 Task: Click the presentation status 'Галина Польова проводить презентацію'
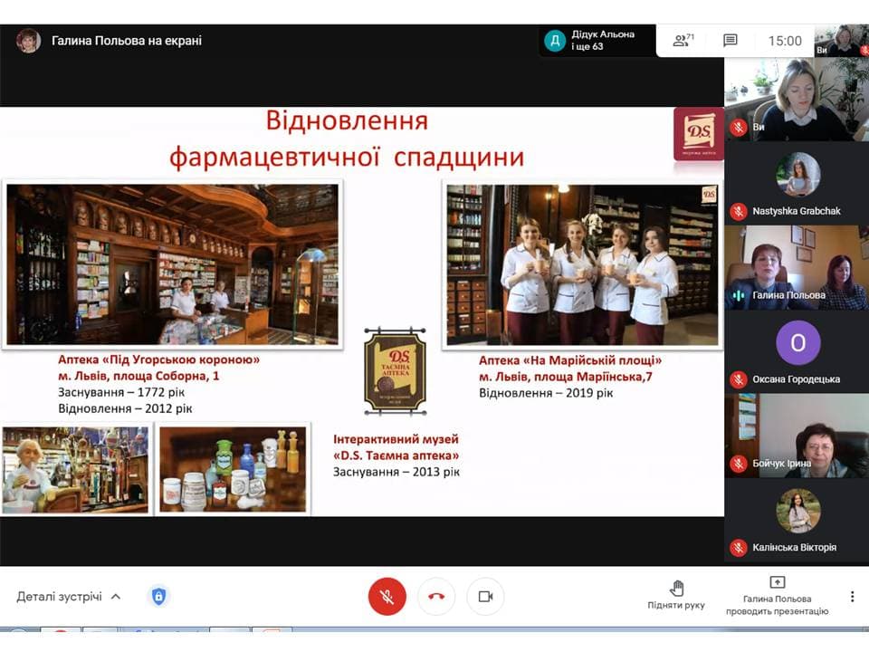pos(777,597)
